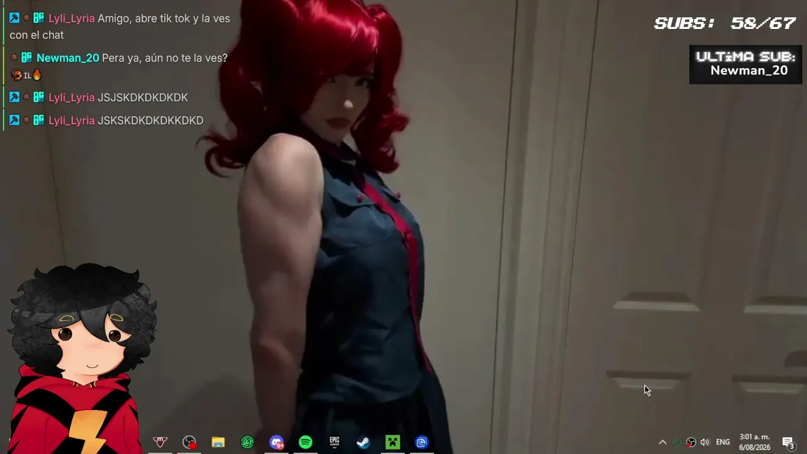Open Discord with the 9+ notification badge
Image resolution: width=807 pixels, height=454 pixels.
(x=276, y=443)
